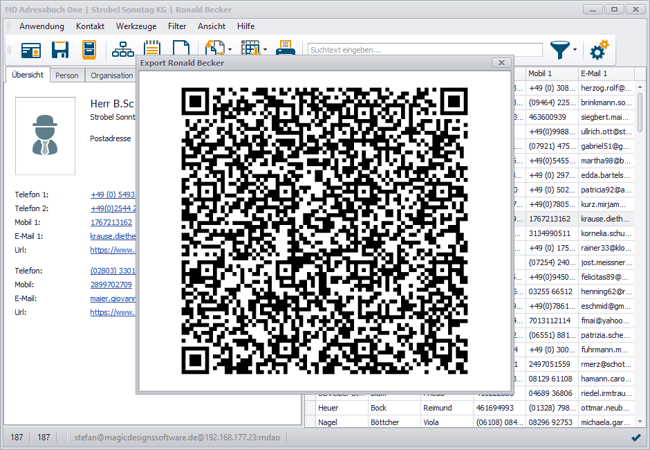
Task: Click the save floppy disk icon
Action: pyautogui.click(x=60, y=50)
